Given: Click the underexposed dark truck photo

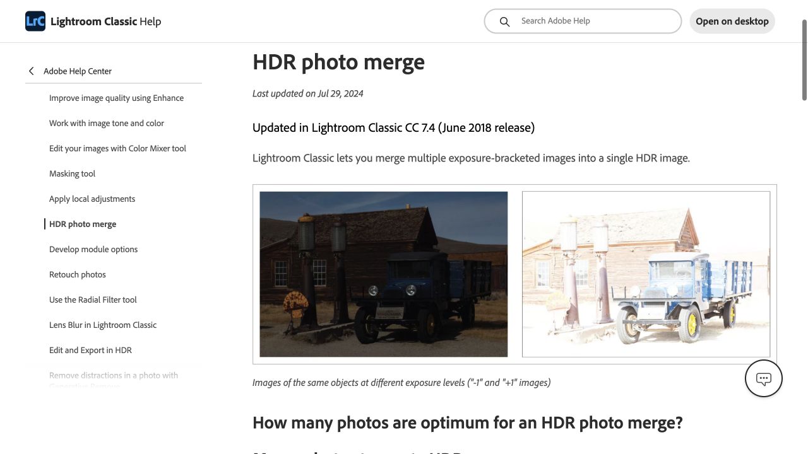Looking at the screenshot, I should [384, 274].
